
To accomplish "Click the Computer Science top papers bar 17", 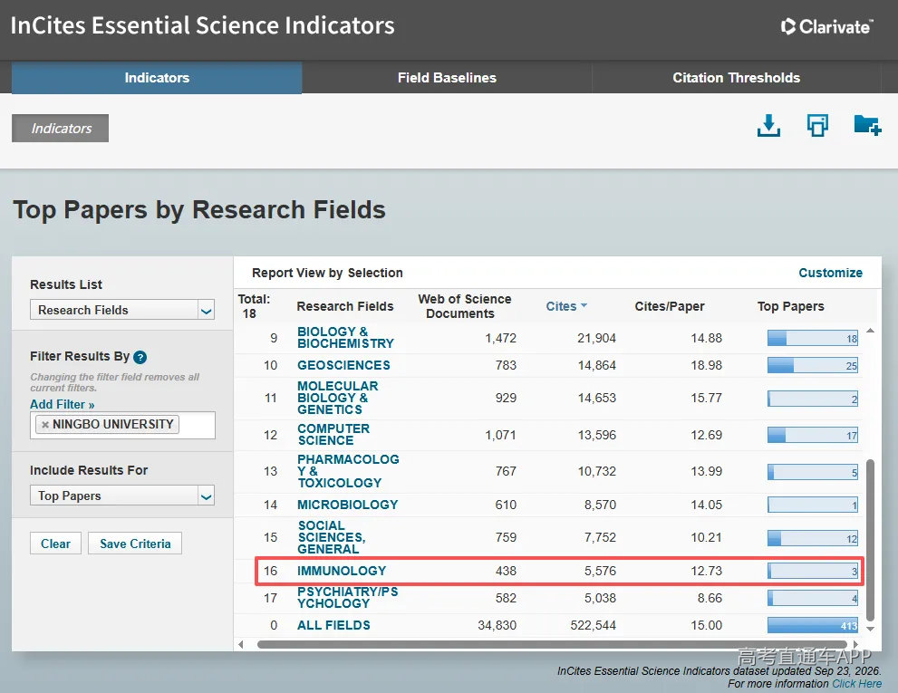I will coord(813,435).
